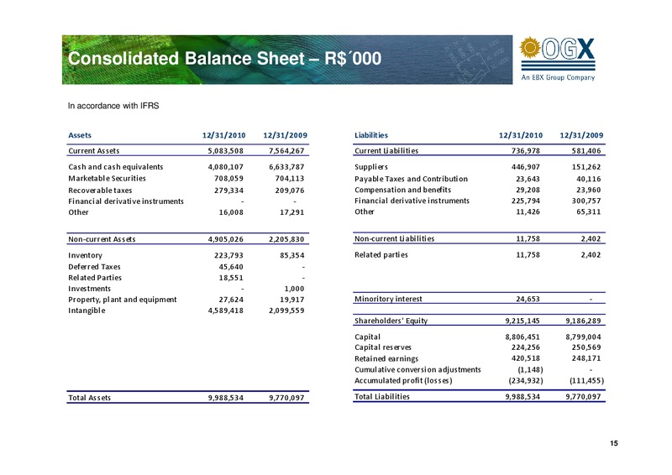Select liabilities derivative instruments value 225,794
672x475 pixels.
[526, 201]
